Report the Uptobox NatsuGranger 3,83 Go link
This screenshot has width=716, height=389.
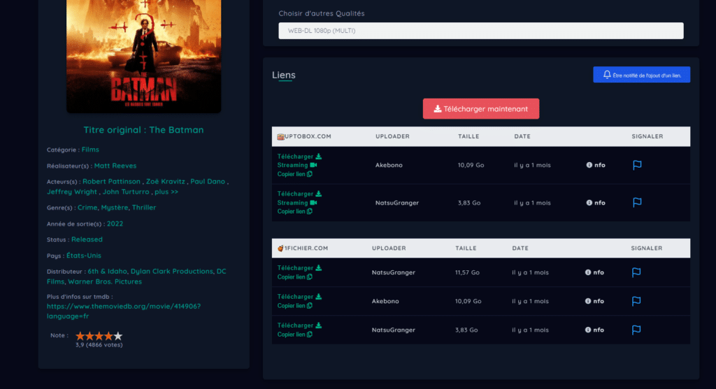[637, 203]
